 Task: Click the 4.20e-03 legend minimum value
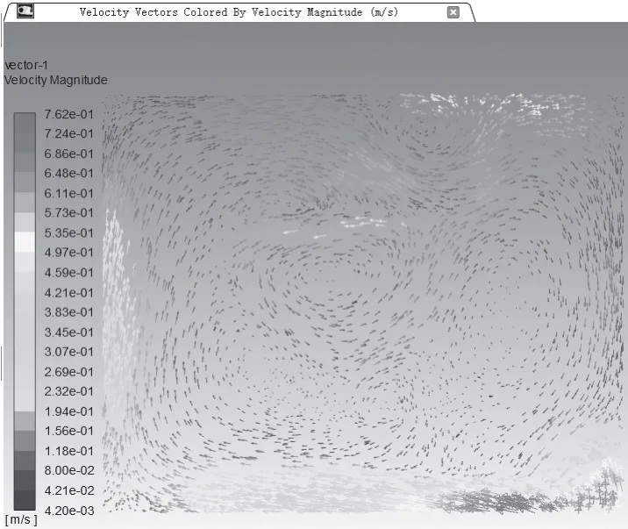click(69, 511)
